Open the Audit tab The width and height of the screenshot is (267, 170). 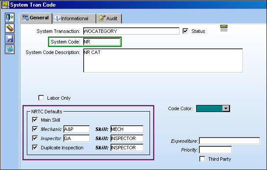109,18
